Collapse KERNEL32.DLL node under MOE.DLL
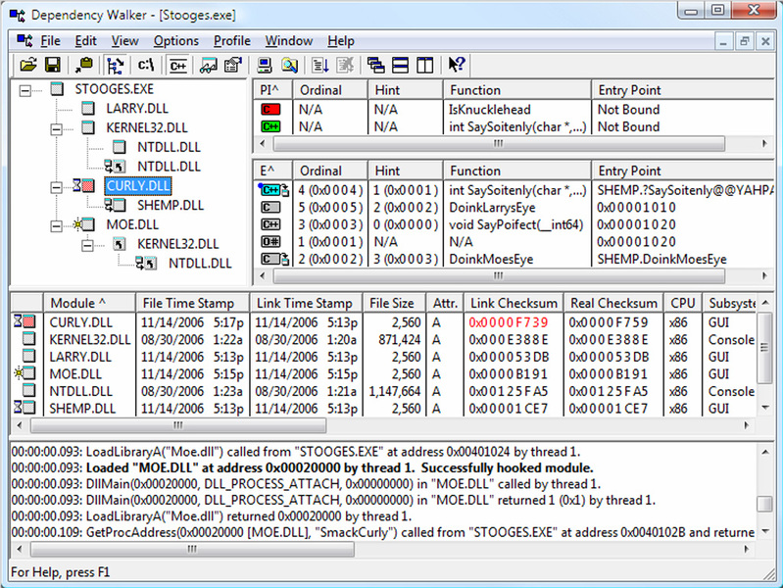 pos(87,245)
